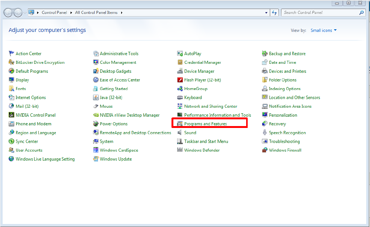Screen dimensions: 370x227
Task: Click the Credential Manager vault icon
Action: click(x=180, y=62)
